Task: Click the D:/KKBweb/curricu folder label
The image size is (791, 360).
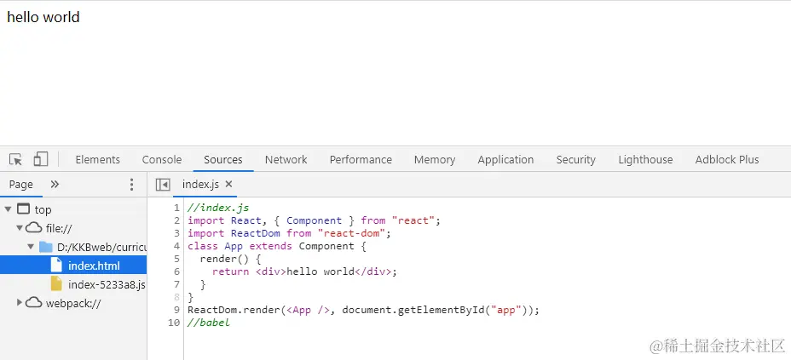Action: 101,247
